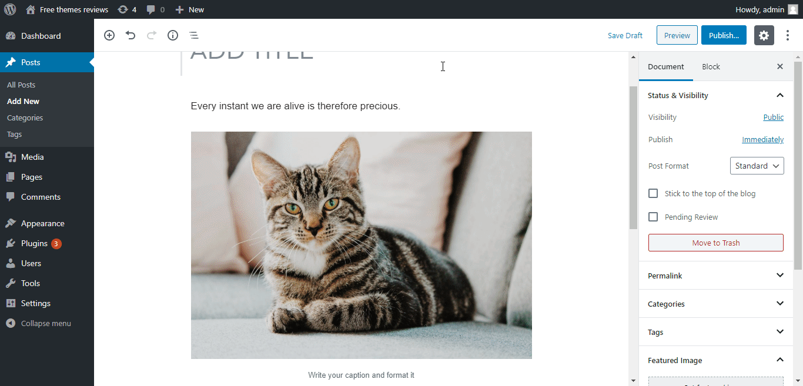The image size is (803, 386).
Task: Switch to the Block tab
Action: pyautogui.click(x=711, y=66)
